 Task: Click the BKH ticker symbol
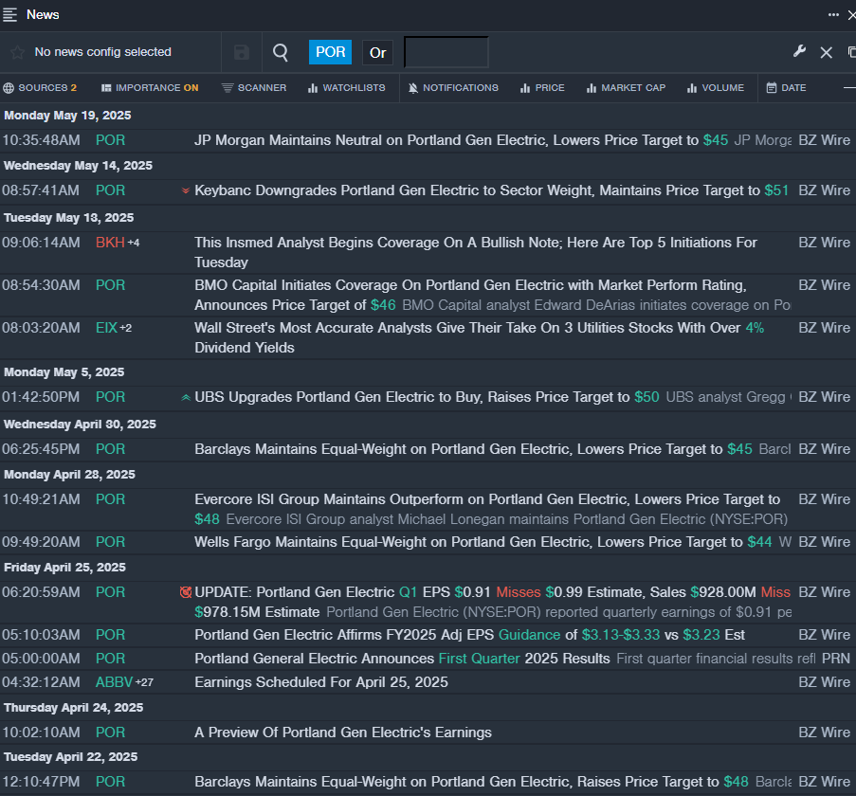click(110, 243)
